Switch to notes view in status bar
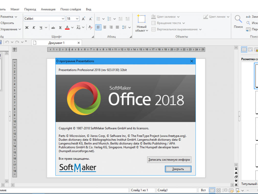Viewport: 258px width, 194px height. tap(231, 190)
